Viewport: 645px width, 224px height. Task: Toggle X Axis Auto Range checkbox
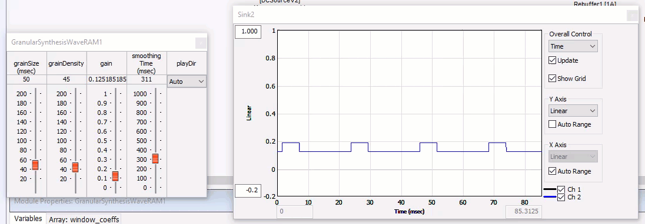coord(553,171)
